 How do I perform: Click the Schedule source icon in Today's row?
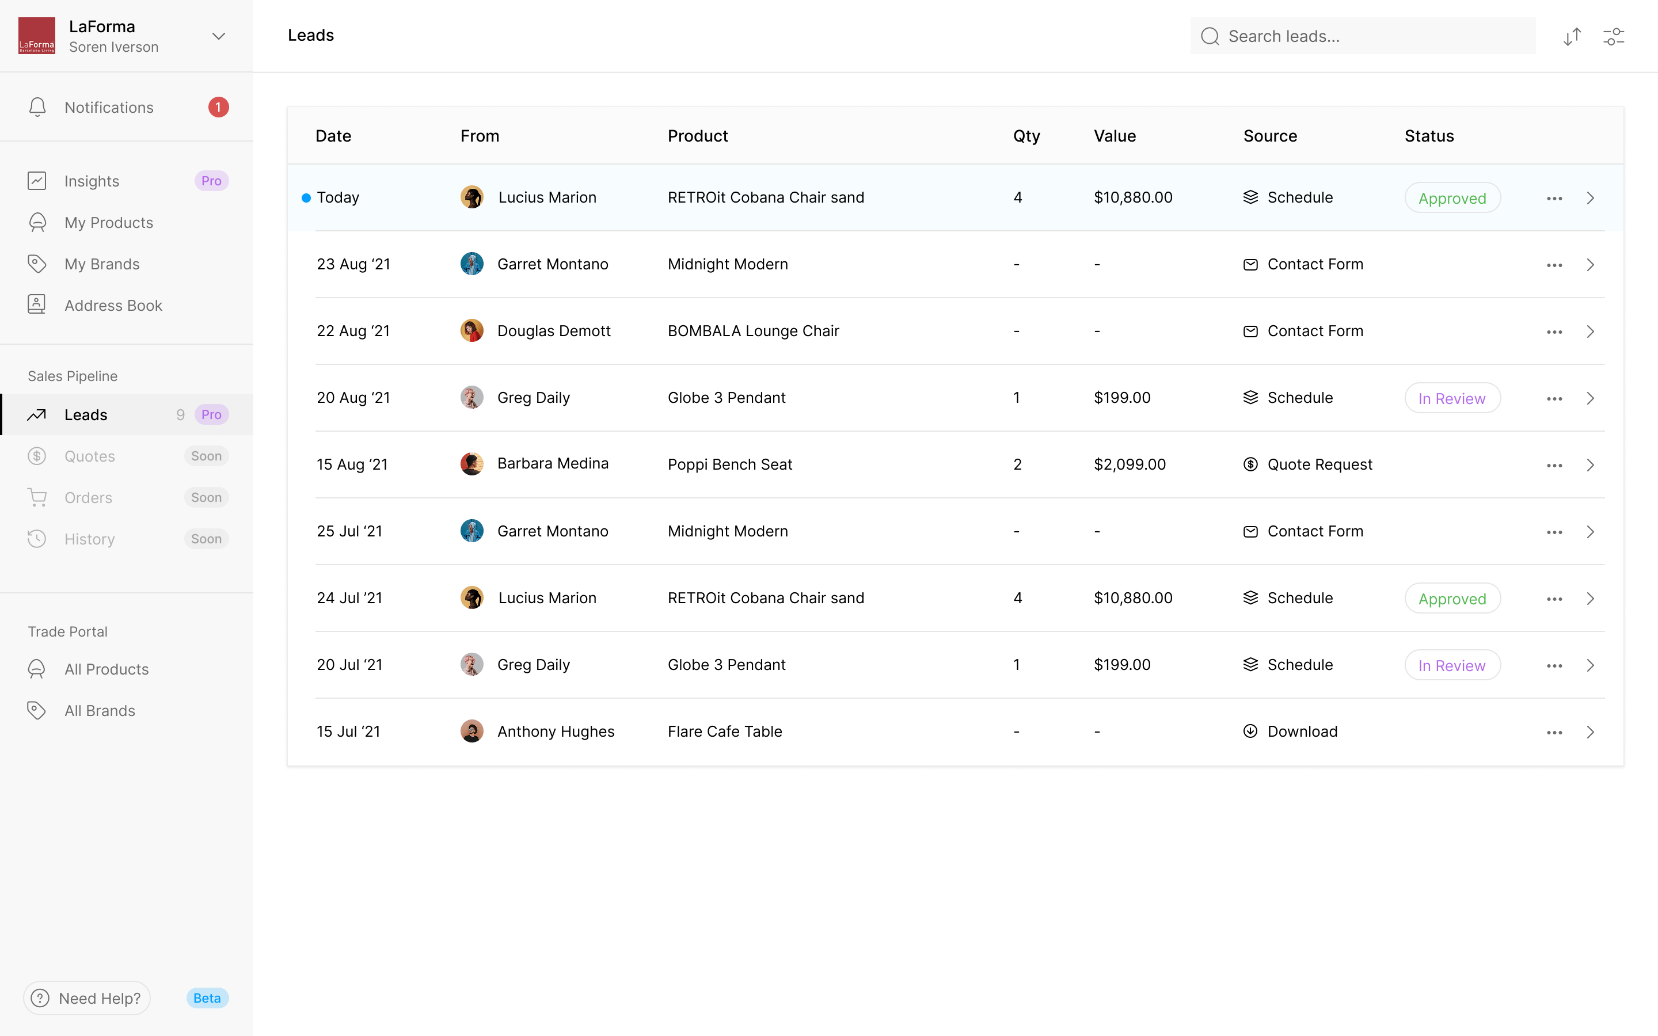pos(1250,197)
